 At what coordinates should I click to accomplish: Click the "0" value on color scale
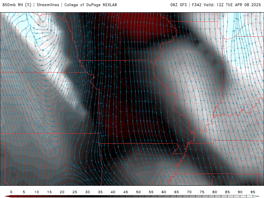click(x=11, y=192)
